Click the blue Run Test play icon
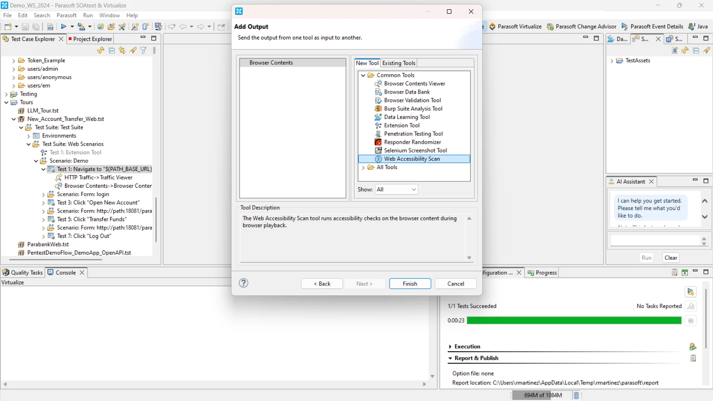Screen dimensions: 713x401 tap(64, 26)
